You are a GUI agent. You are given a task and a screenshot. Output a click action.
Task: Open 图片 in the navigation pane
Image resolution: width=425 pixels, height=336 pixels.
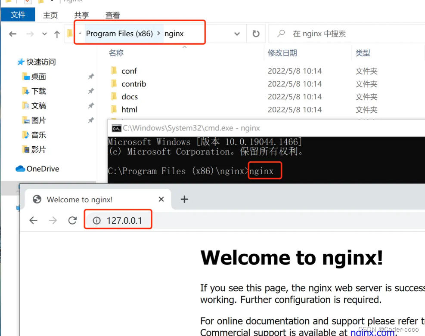(38, 120)
